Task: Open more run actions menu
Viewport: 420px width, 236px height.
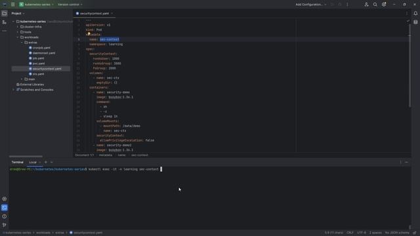Action: [347, 5]
